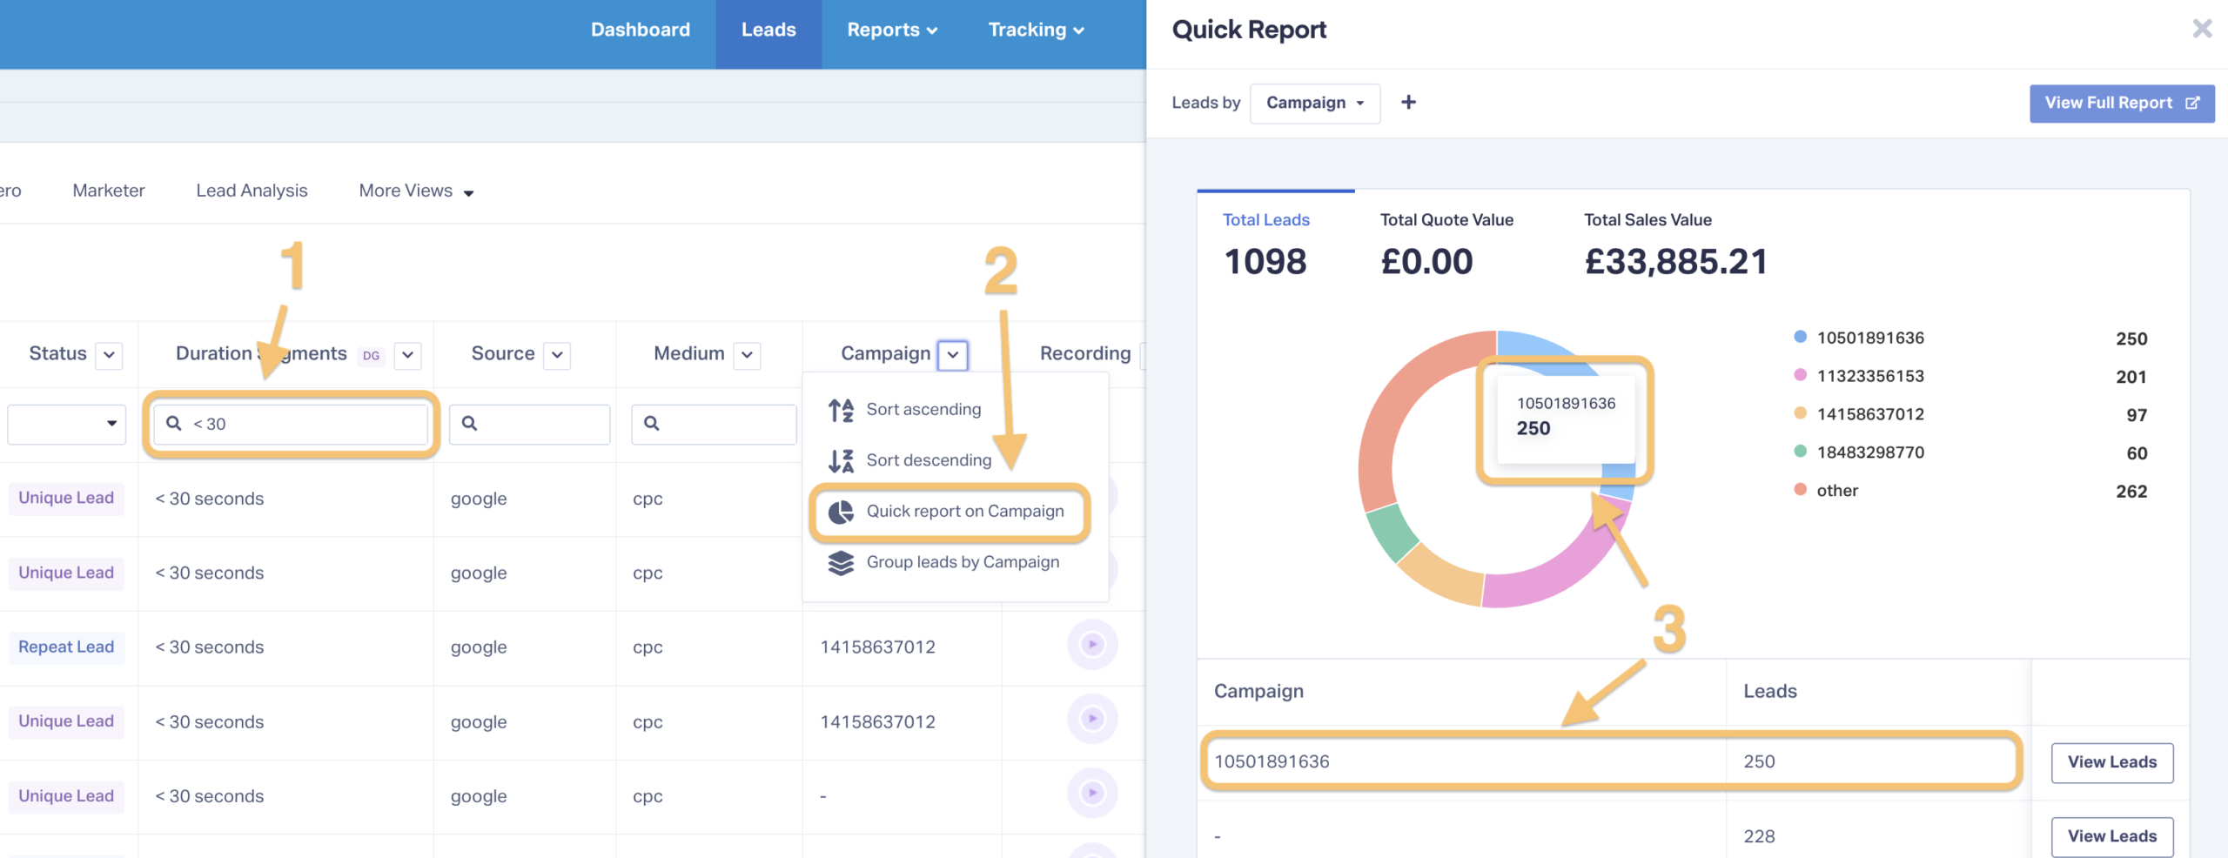2228x858 pixels.
Task: Toggle the Campaign column dropdown arrow
Action: [953, 355]
